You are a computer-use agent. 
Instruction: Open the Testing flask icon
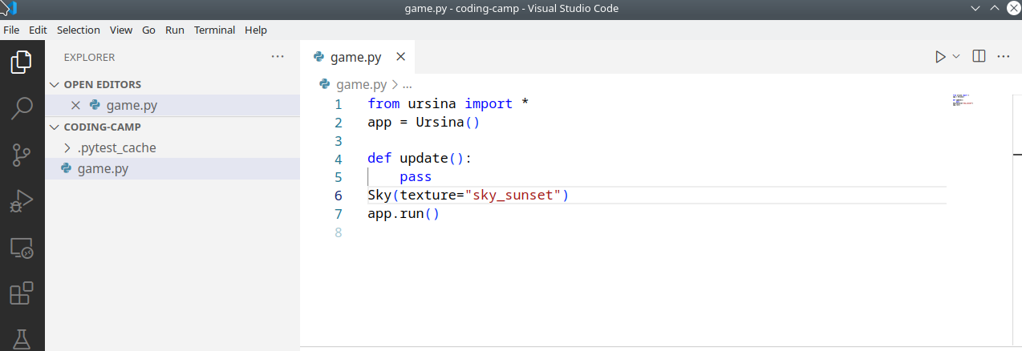pos(22,339)
